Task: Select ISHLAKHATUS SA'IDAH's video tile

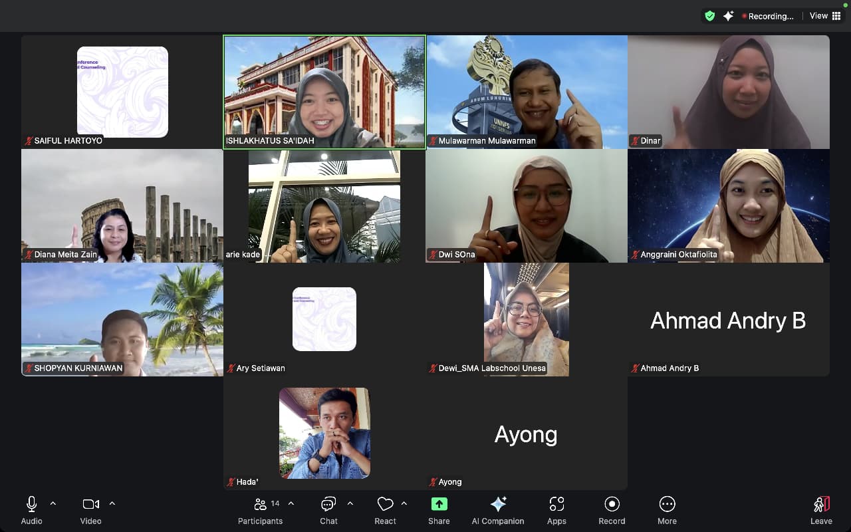Action: point(324,92)
